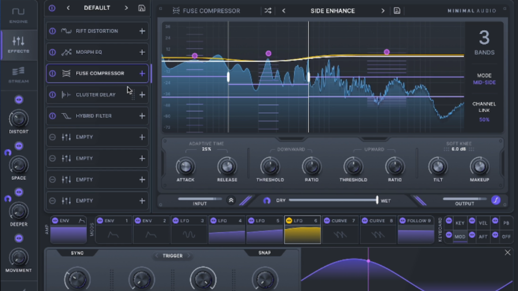Viewport: 518px width, 291px height.
Task: Select the Morph EQ effect slot
Action: 97,52
